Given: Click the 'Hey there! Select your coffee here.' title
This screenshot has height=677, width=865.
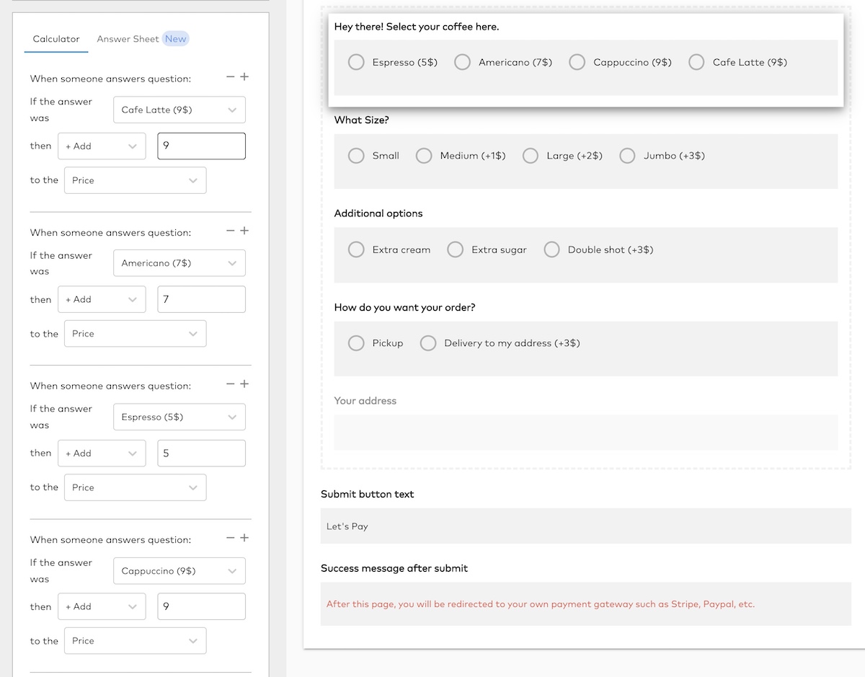Looking at the screenshot, I should [417, 27].
